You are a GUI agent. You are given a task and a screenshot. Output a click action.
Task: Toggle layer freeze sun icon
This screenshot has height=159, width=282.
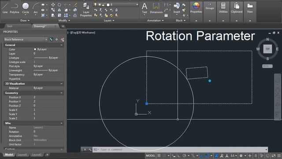[x=100, y=4]
